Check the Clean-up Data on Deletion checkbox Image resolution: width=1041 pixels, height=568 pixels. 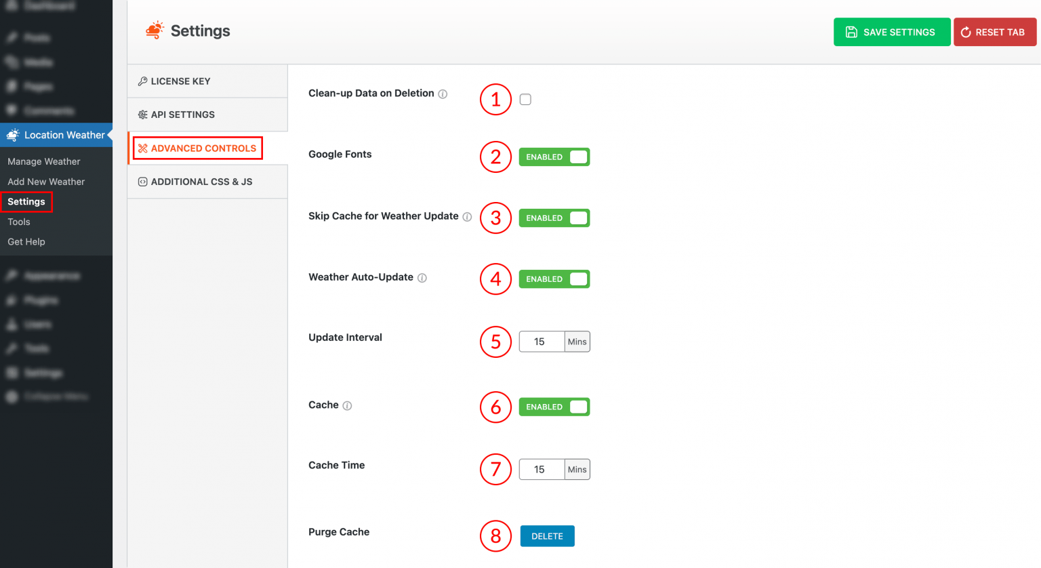point(525,99)
